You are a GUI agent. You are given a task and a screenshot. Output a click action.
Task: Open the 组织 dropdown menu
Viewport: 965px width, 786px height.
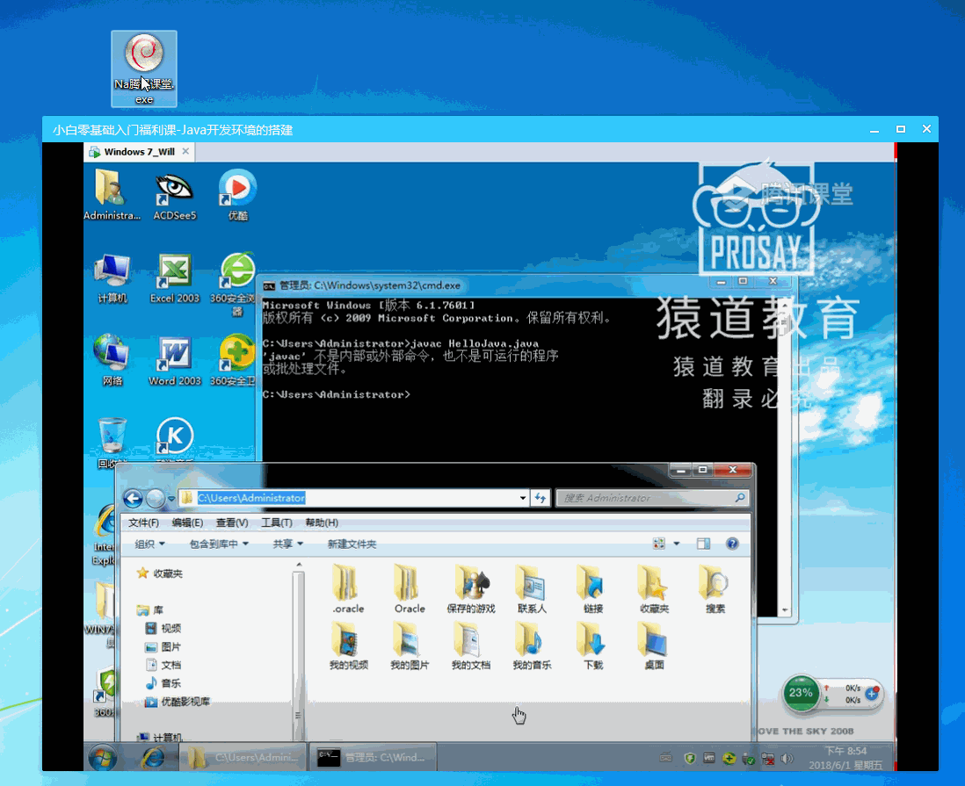click(x=149, y=544)
